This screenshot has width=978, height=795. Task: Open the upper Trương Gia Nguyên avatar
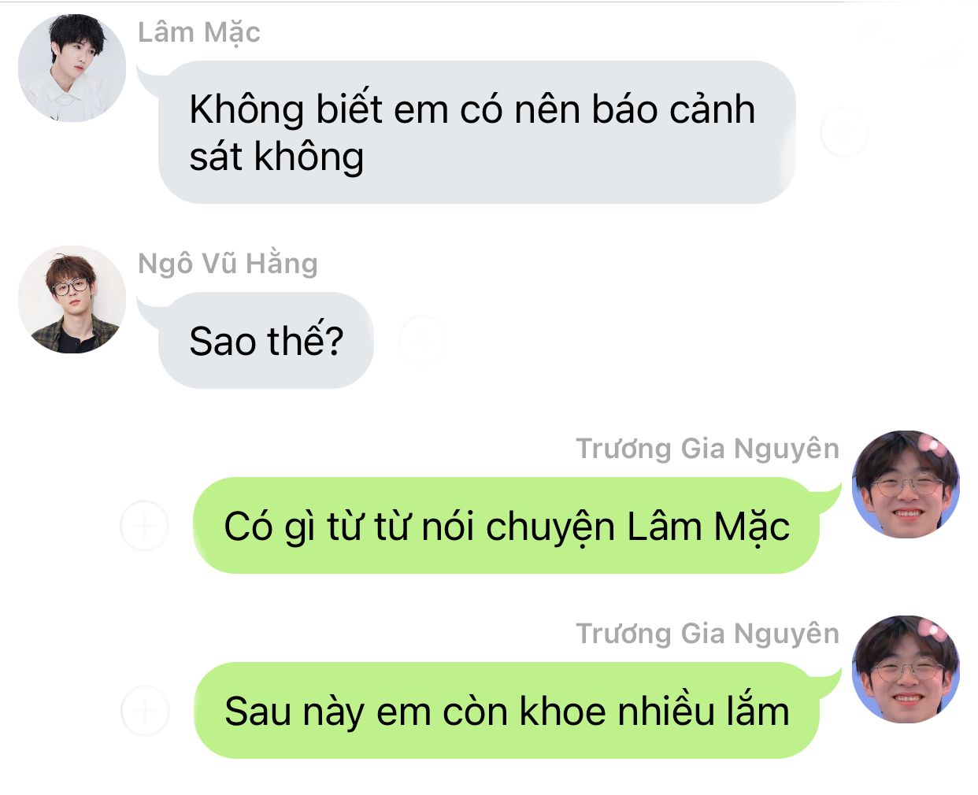(x=906, y=484)
